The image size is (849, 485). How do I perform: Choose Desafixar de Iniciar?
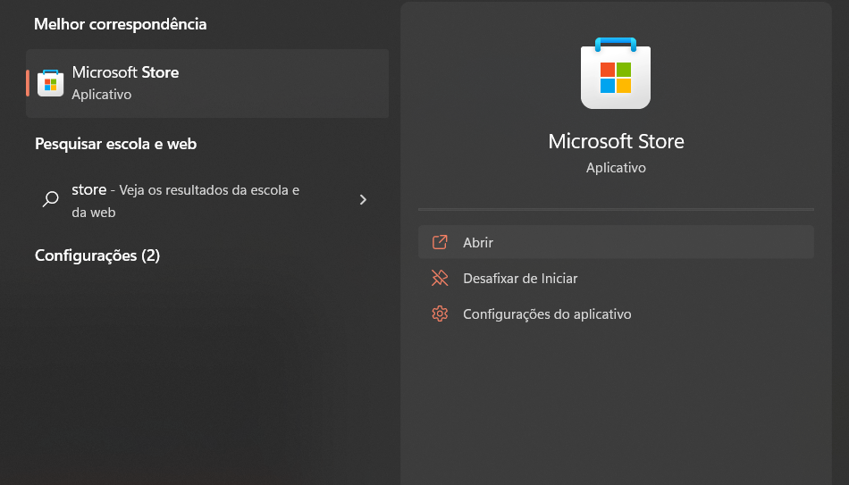[x=616, y=278]
